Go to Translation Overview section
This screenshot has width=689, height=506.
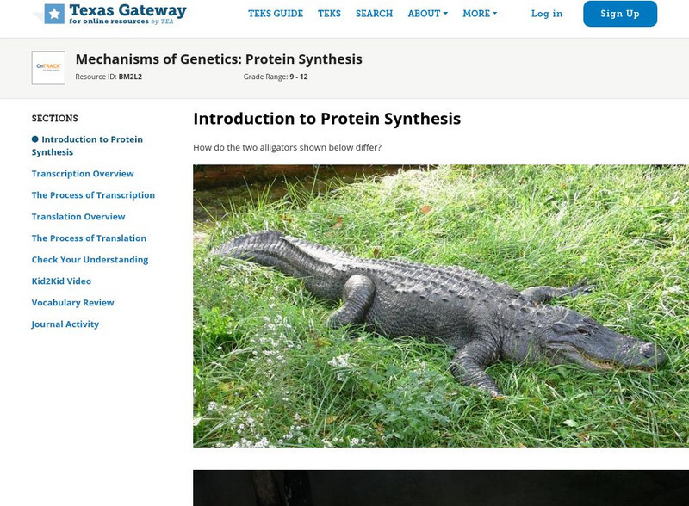coord(78,217)
